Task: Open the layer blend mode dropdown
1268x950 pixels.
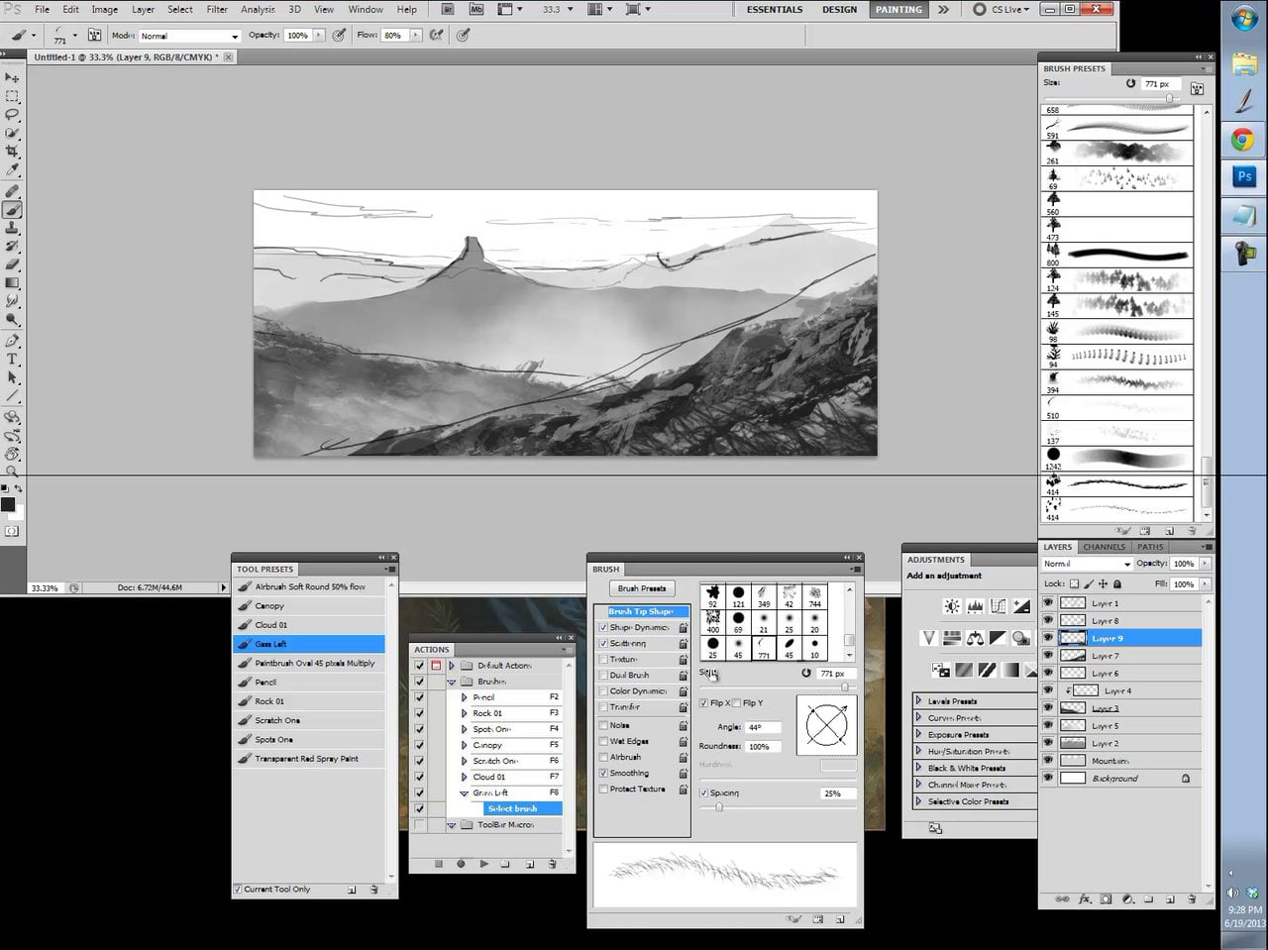Action: (1087, 564)
